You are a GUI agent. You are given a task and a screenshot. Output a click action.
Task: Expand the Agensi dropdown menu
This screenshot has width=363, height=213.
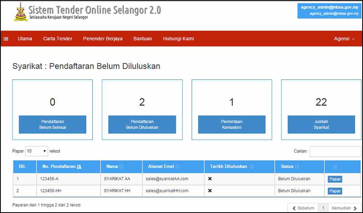click(x=344, y=39)
